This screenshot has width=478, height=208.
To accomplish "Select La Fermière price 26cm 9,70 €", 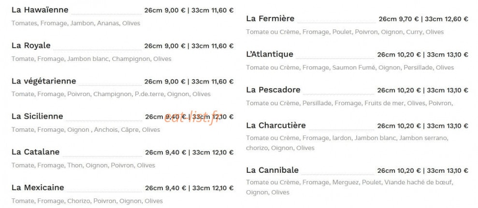I will coord(399,19).
